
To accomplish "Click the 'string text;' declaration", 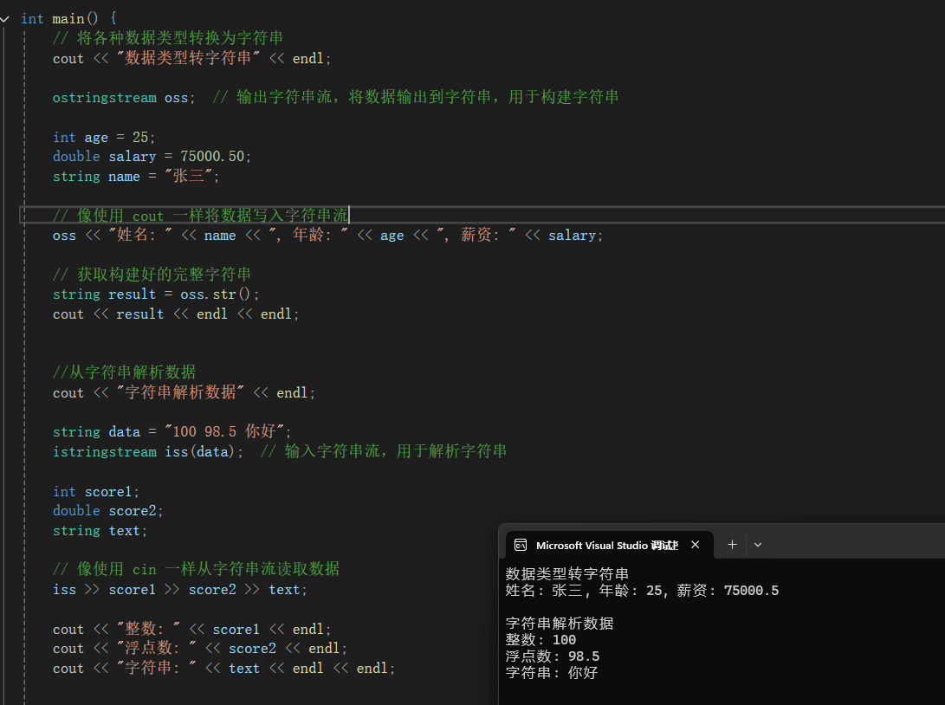I will pos(100,531).
